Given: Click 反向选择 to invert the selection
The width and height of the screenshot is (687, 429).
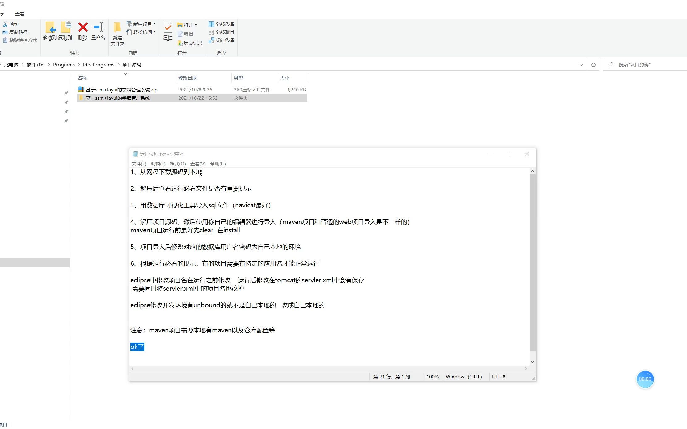Looking at the screenshot, I should click(x=221, y=40).
